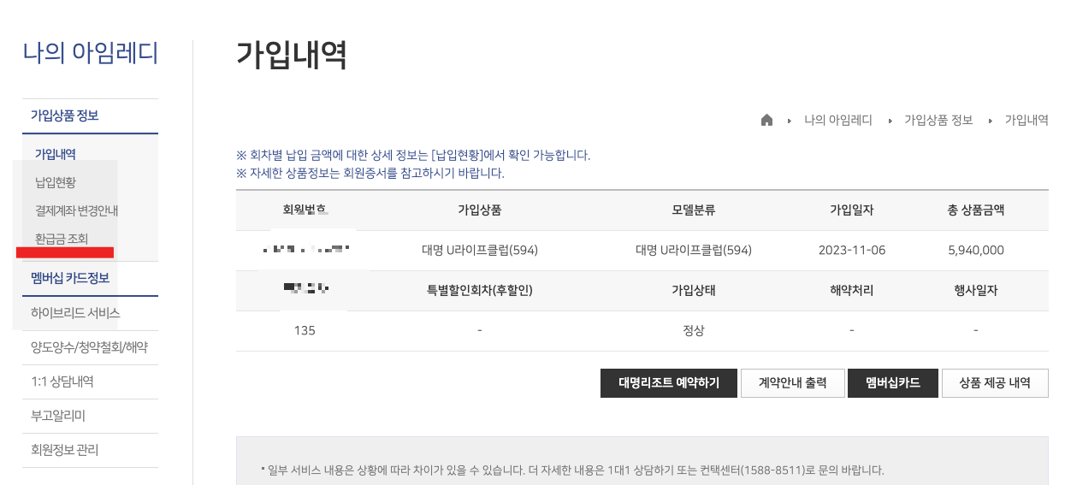
Task: Click the 가입상태 header
Action: point(694,290)
